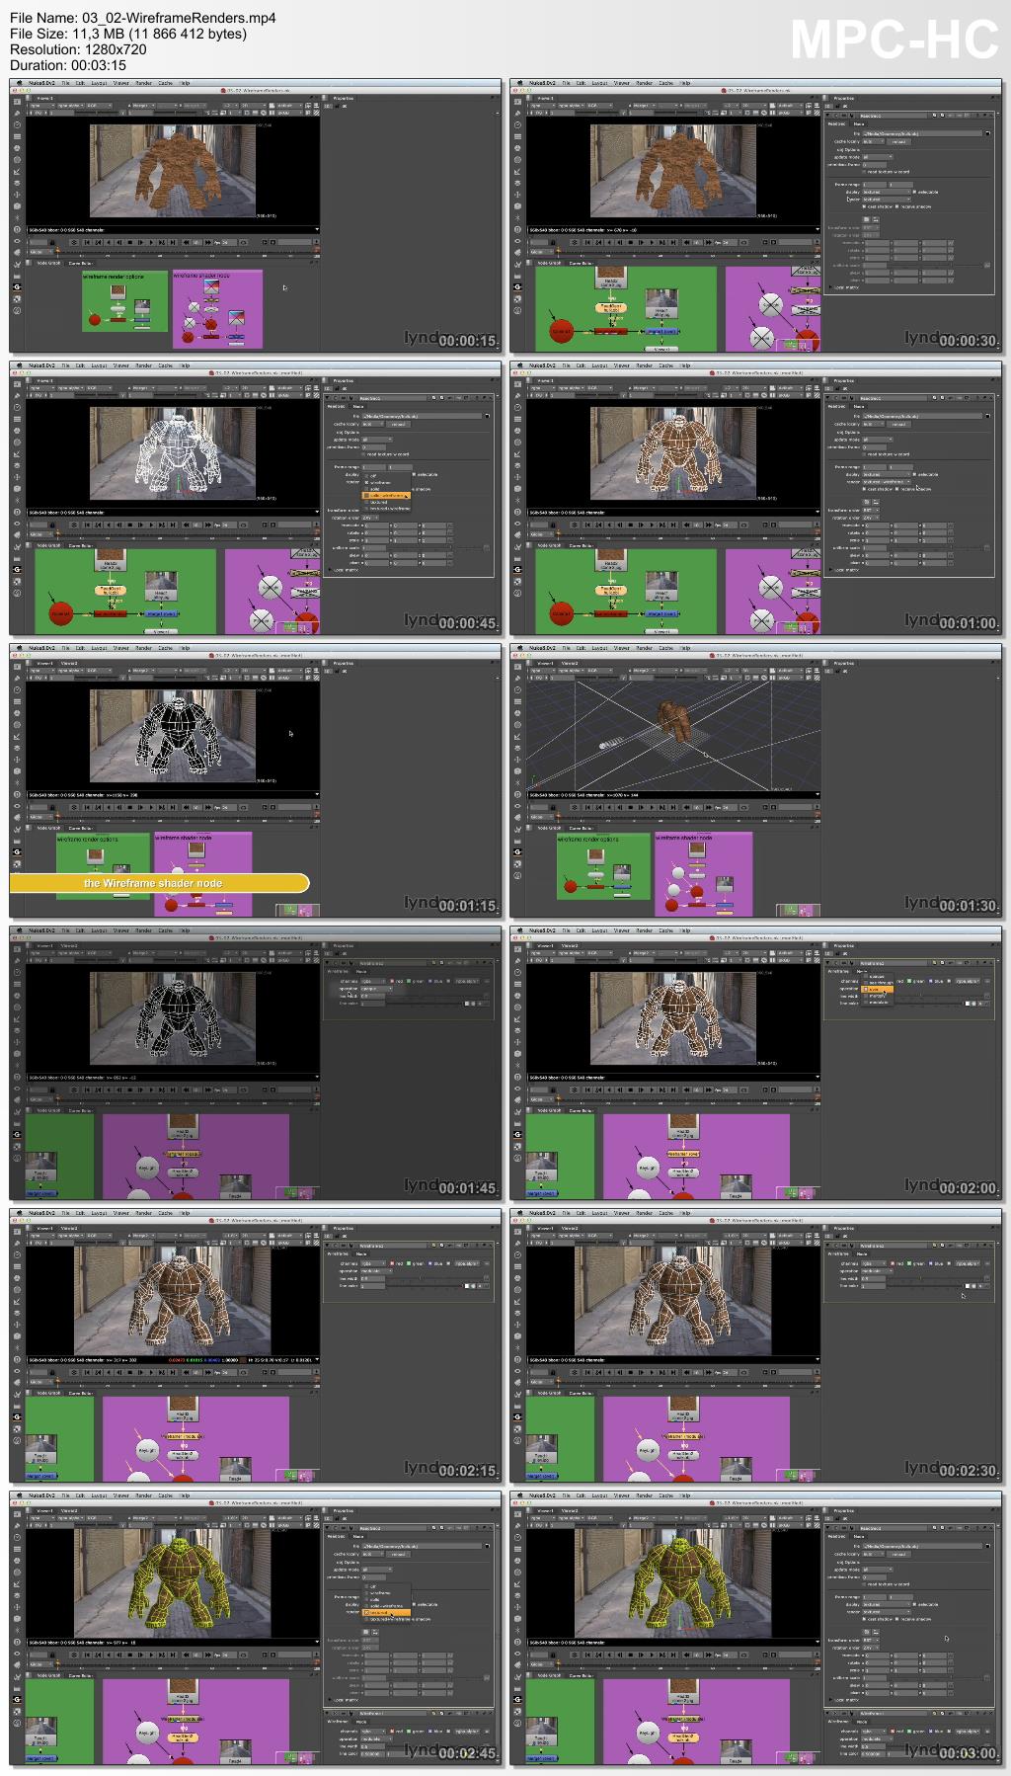1011x1776 pixels.
Task: Open render dropdown in 00:01:00 frame
Action: coord(886,481)
